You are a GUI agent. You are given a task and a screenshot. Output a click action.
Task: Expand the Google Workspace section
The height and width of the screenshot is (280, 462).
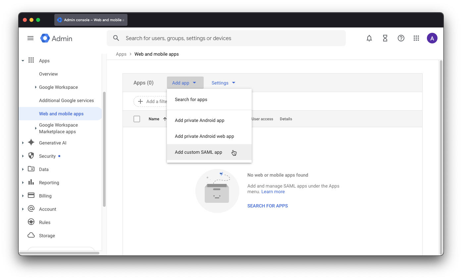[x=36, y=87]
